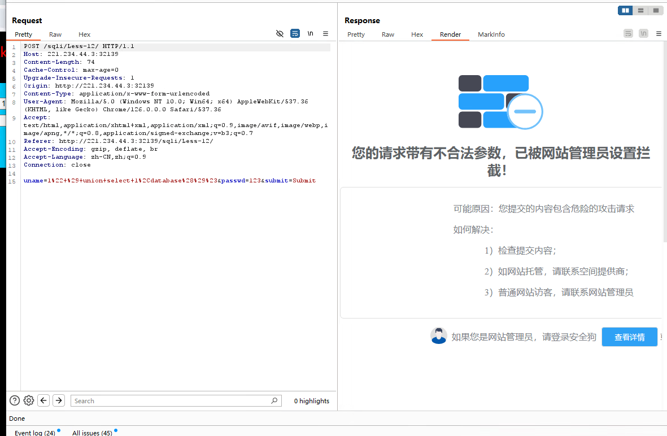667x436 pixels.
Task: Select top-bottom stacked layout icon
Action: click(x=640, y=10)
